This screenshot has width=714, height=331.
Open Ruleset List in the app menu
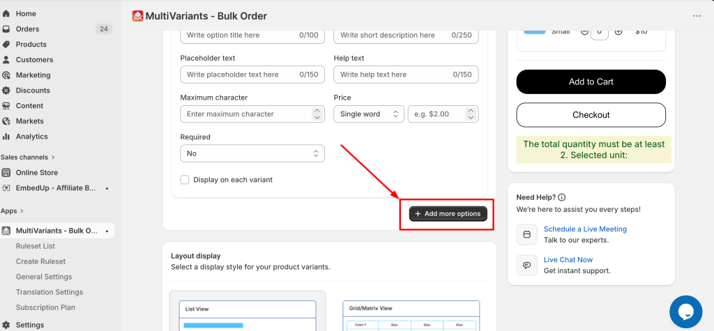pos(36,246)
